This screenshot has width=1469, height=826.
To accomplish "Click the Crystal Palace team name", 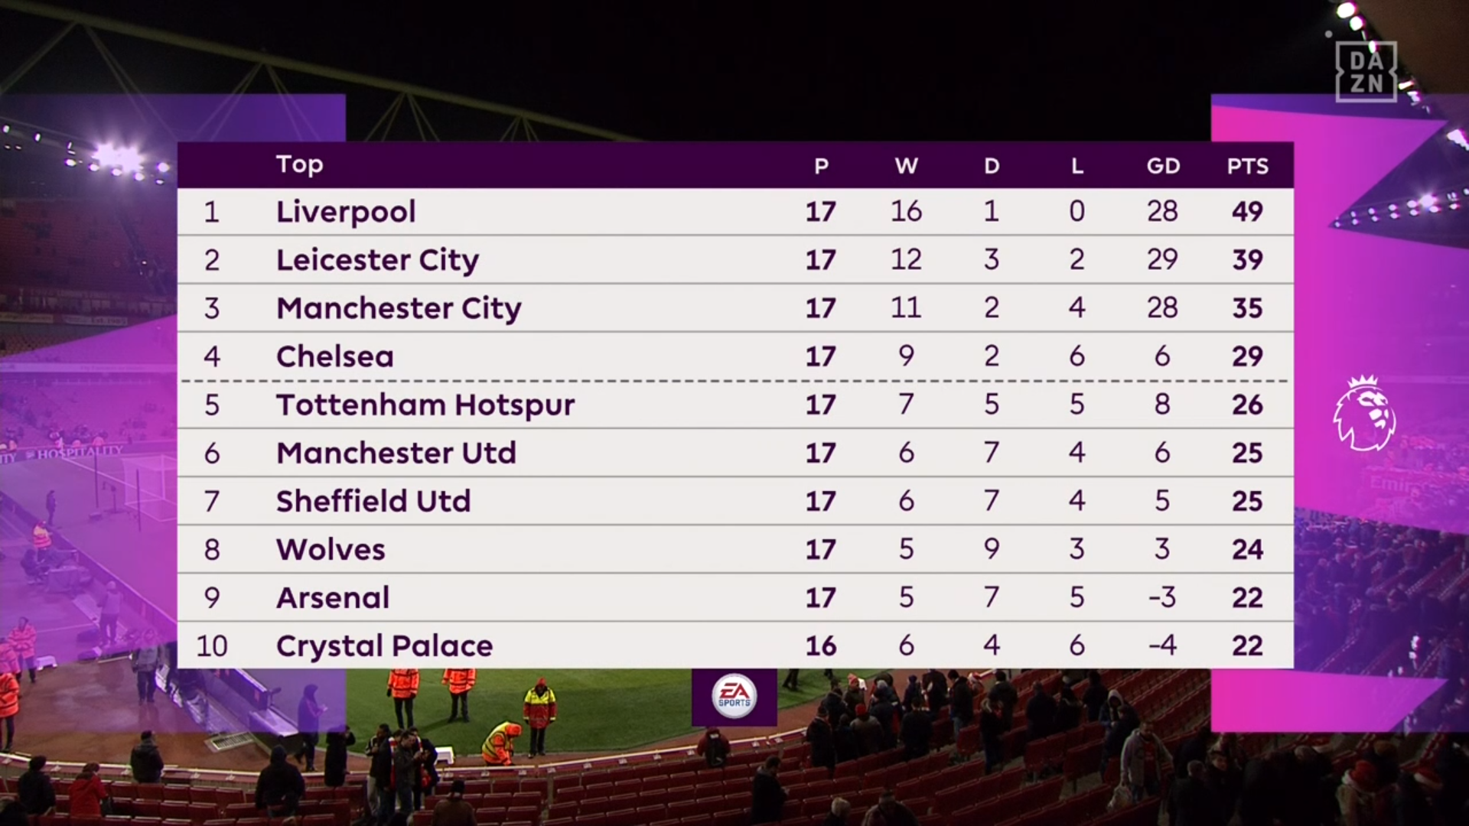I will coord(384,646).
